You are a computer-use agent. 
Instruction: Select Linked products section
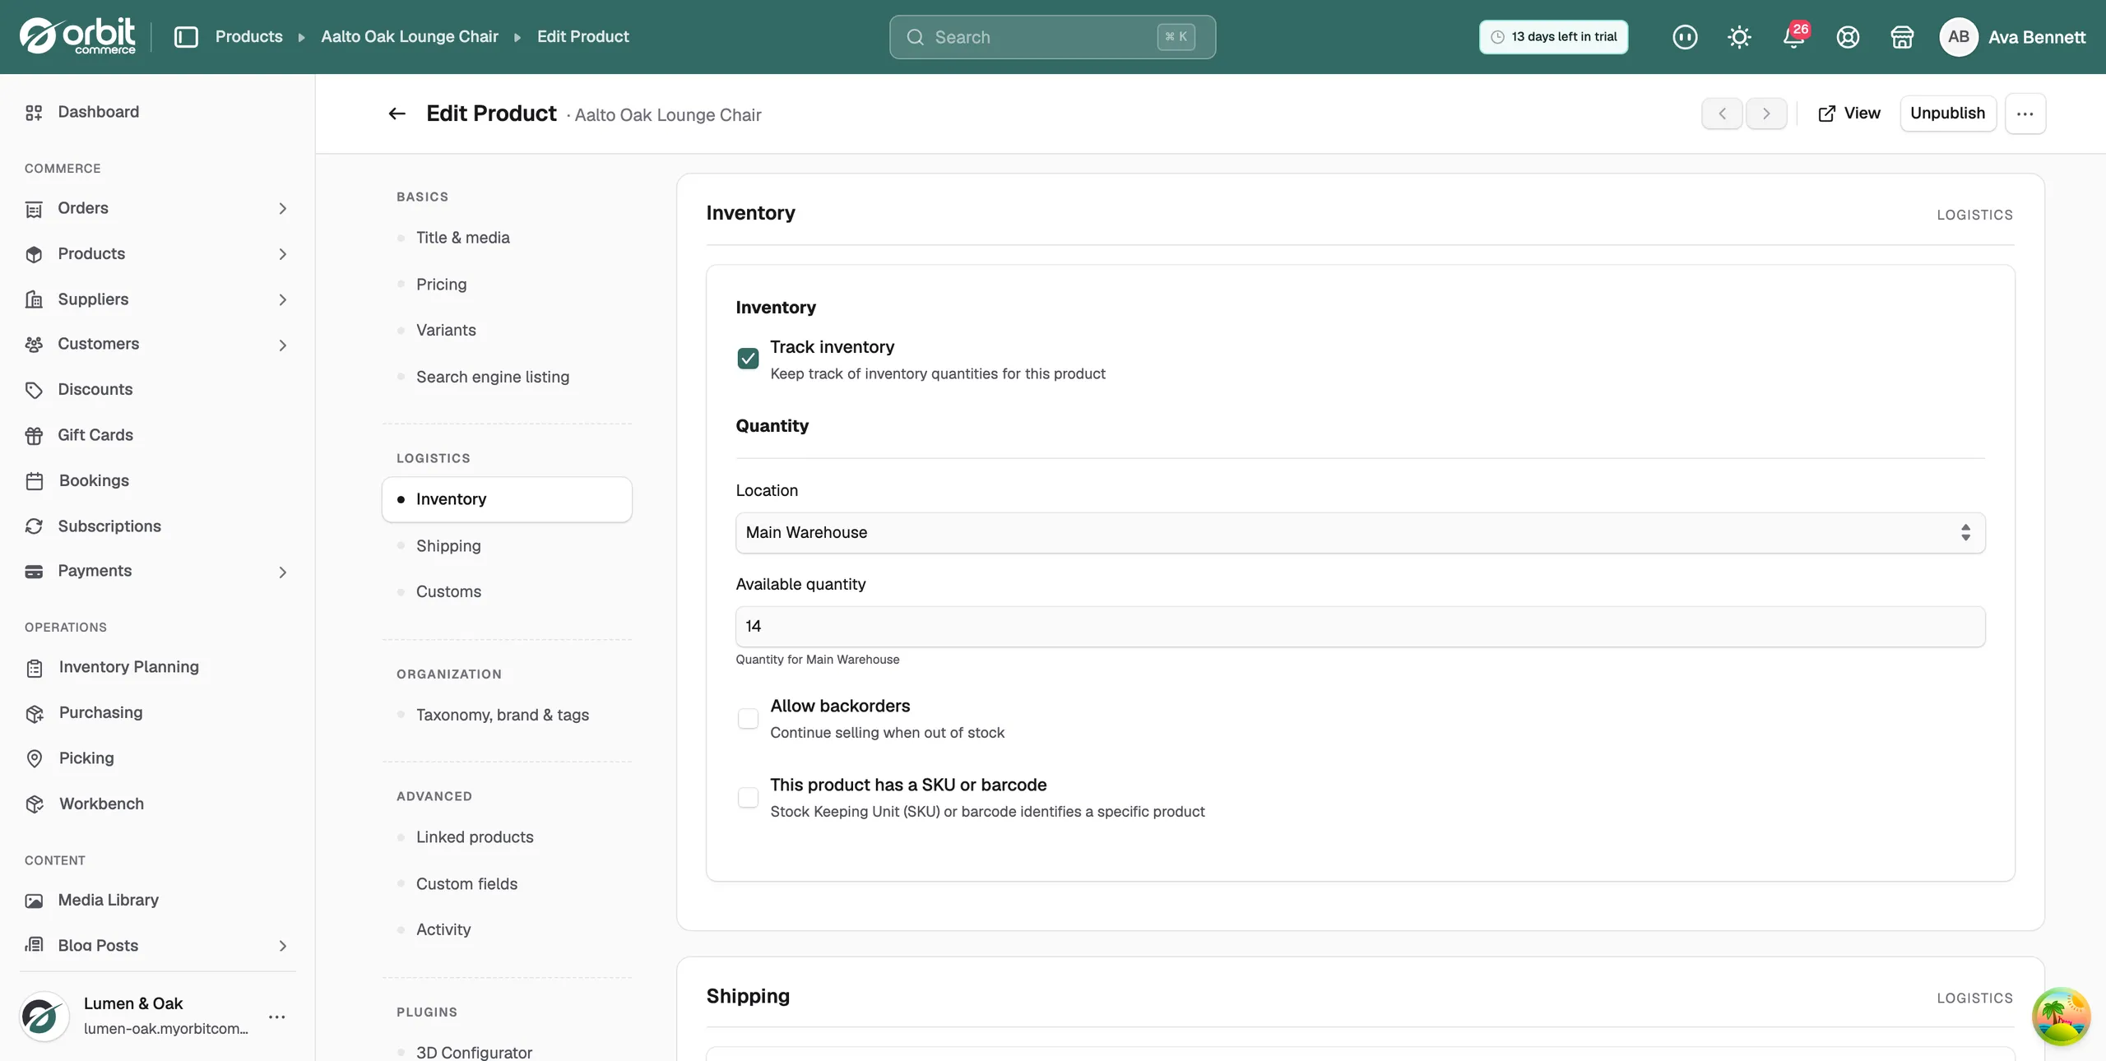point(507,837)
